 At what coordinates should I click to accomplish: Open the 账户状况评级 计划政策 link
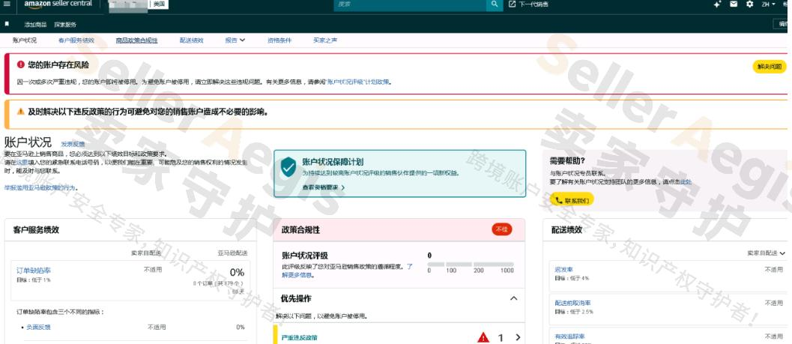point(357,82)
